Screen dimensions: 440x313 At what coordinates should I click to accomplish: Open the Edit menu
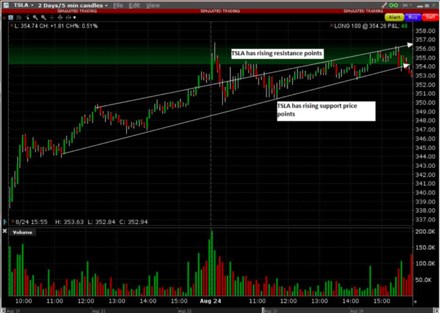point(134,6)
